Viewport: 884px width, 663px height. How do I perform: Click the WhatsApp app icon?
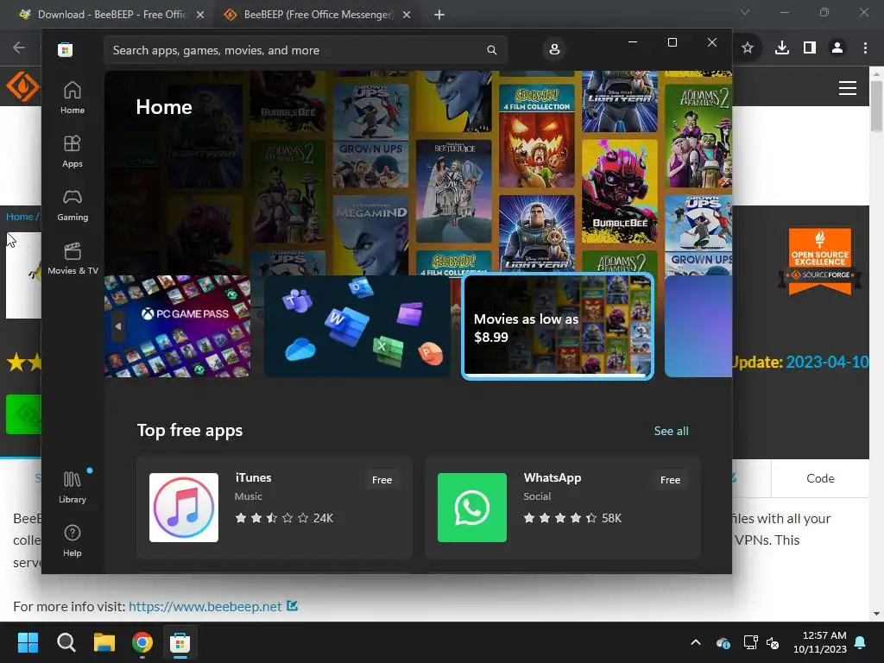pos(472,508)
